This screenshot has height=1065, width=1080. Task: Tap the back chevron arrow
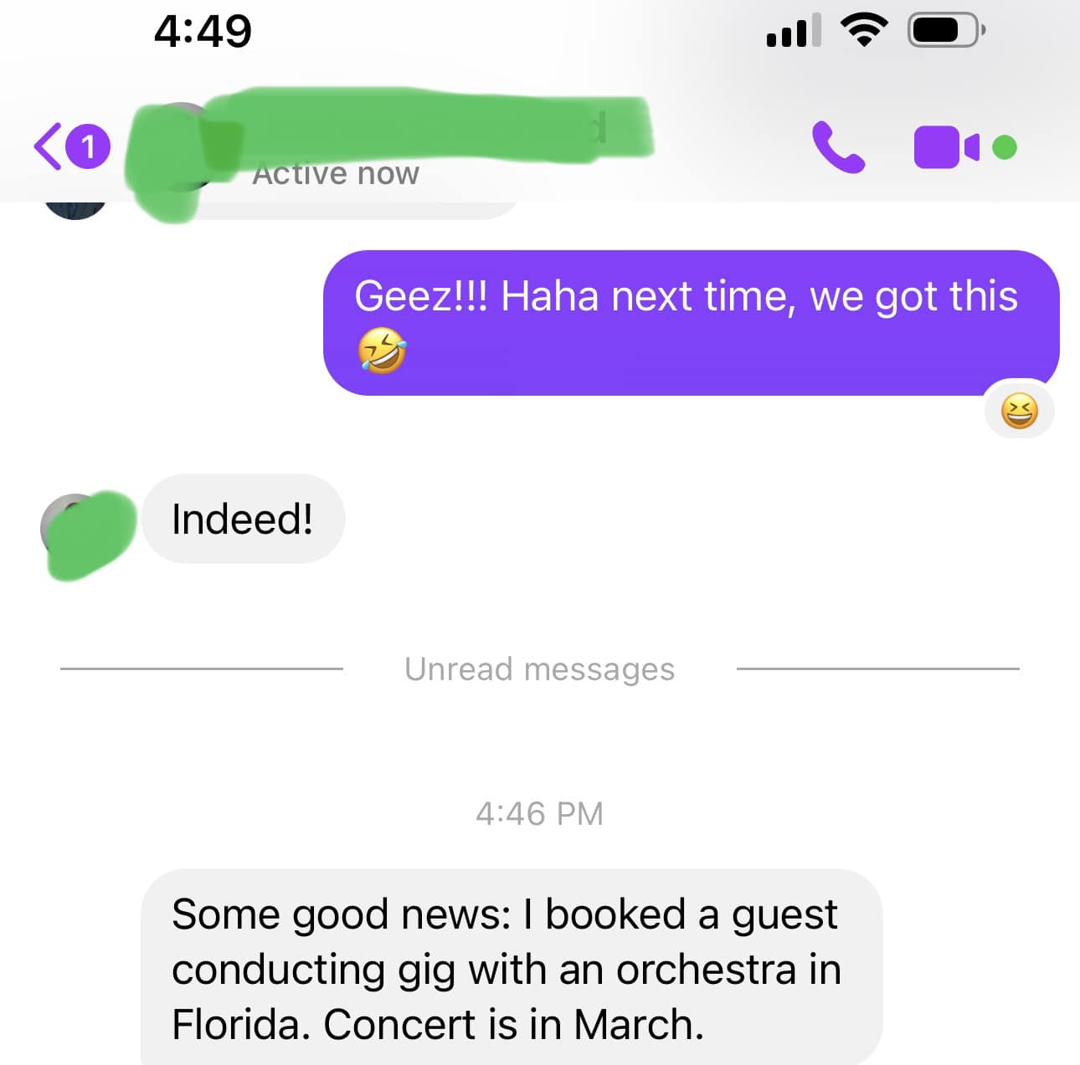click(47, 146)
